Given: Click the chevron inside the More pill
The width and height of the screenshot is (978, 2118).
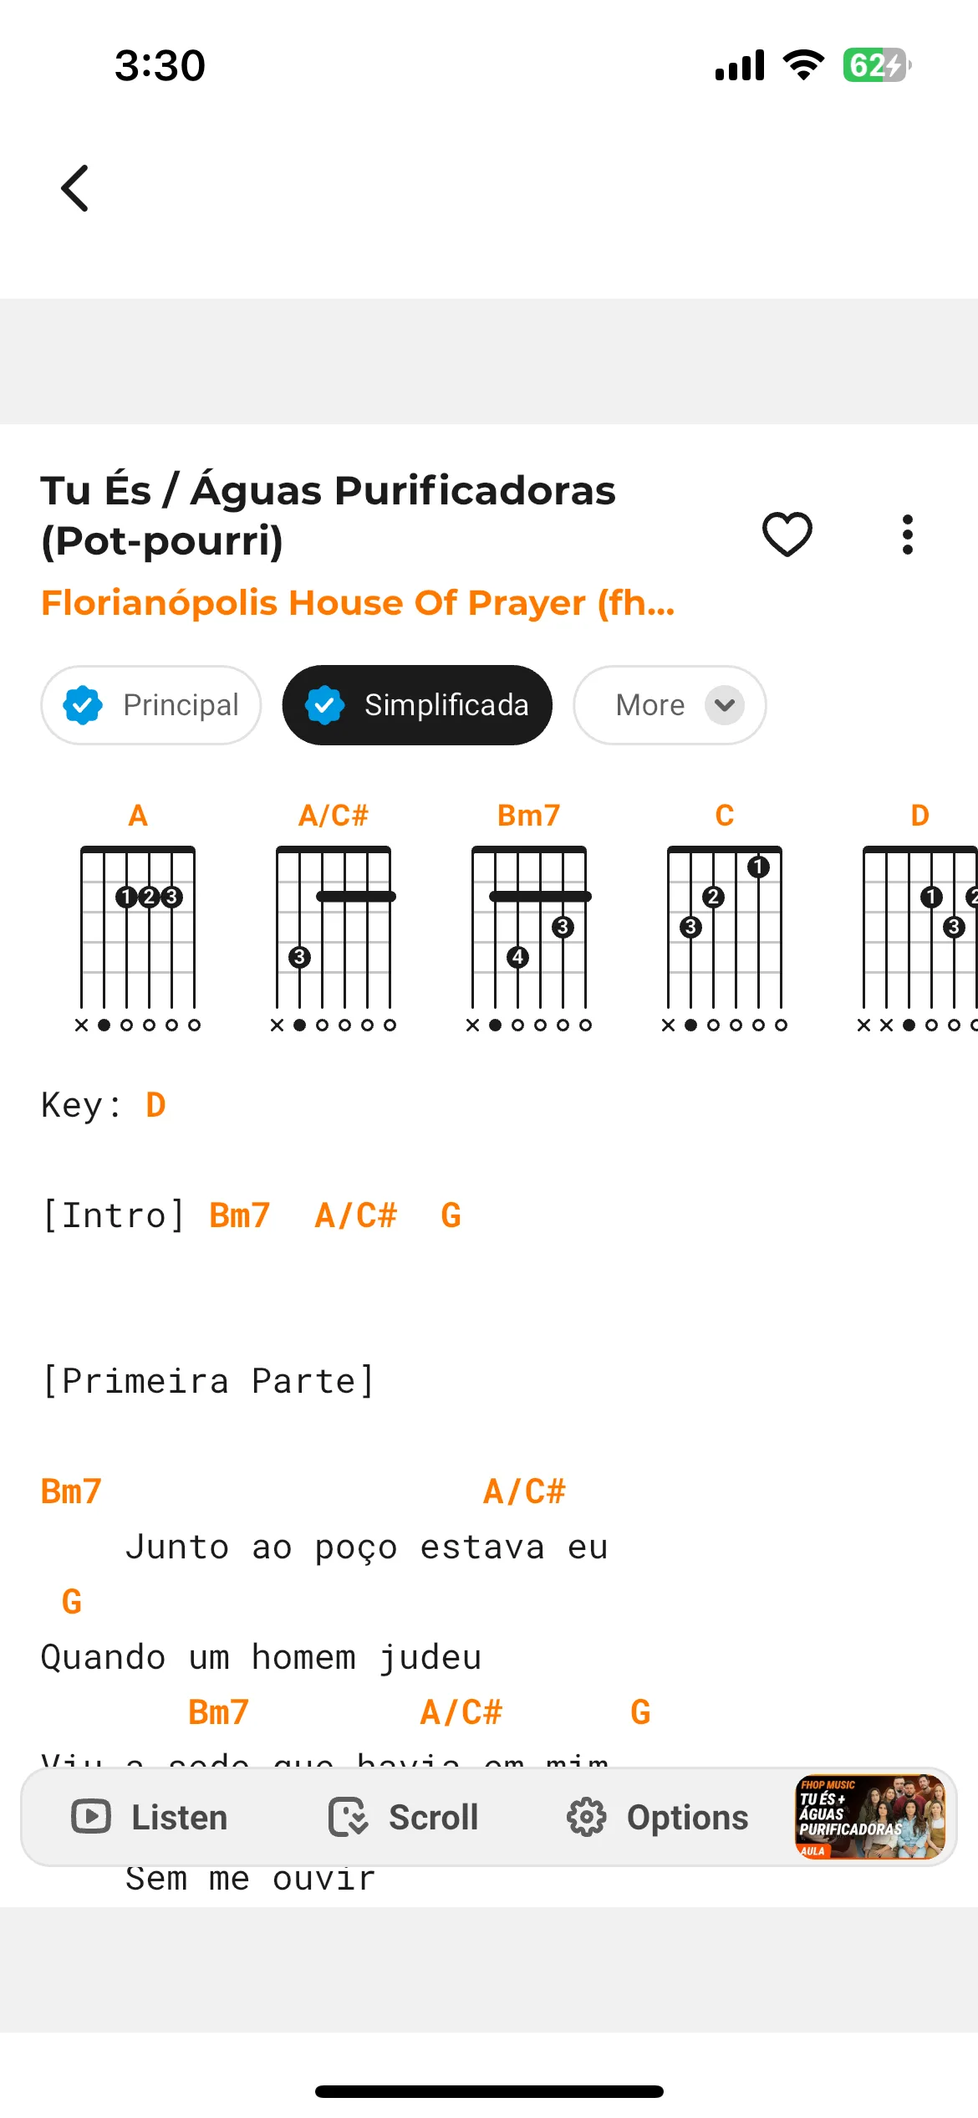Looking at the screenshot, I should [725, 705].
